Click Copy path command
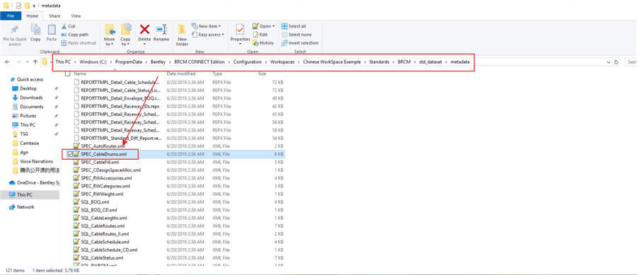This screenshot has height=275, width=637. [75, 35]
